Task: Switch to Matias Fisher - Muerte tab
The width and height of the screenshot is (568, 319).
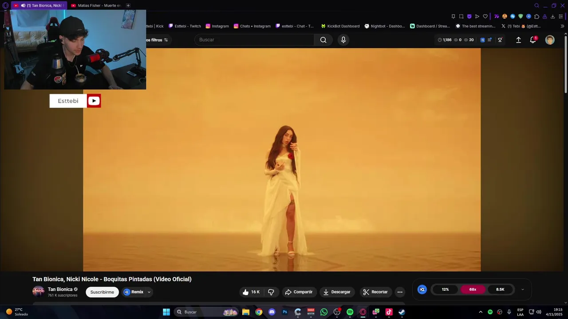Action: click(96, 5)
